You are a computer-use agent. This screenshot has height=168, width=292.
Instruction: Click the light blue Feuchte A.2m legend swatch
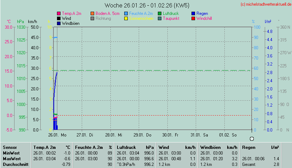(126, 13)
